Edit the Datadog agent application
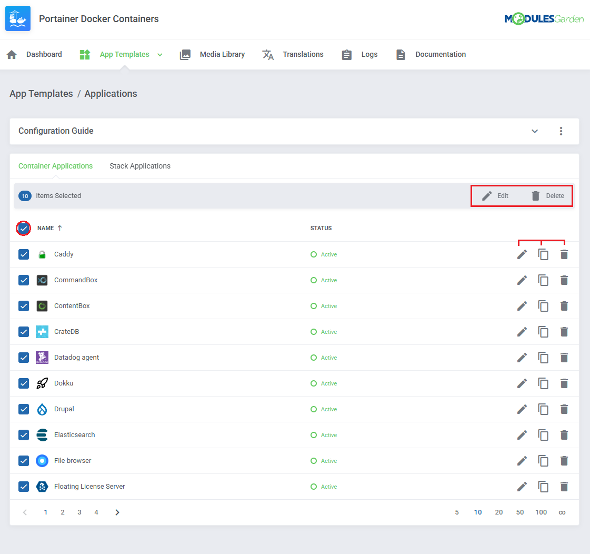The image size is (590, 554). (522, 358)
